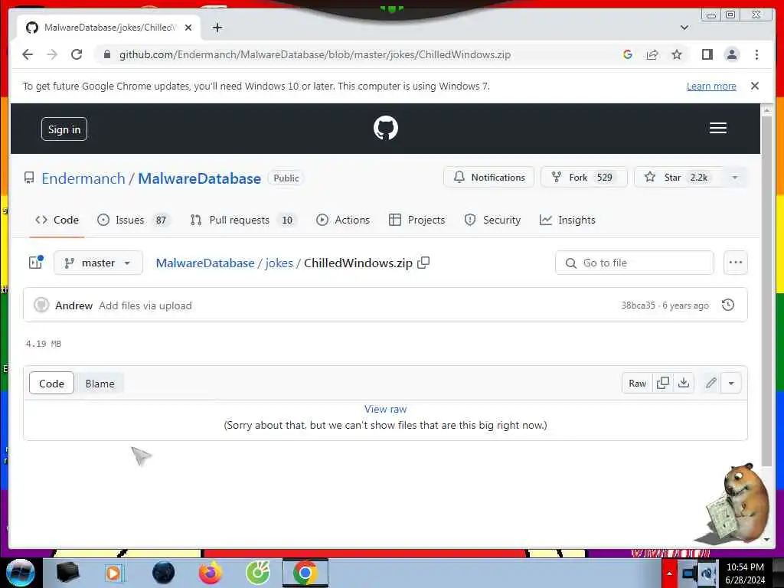Open Firefox from the taskbar
This screenshot has width=784, height=588.
pyautogui.click(x=211, y=573)
